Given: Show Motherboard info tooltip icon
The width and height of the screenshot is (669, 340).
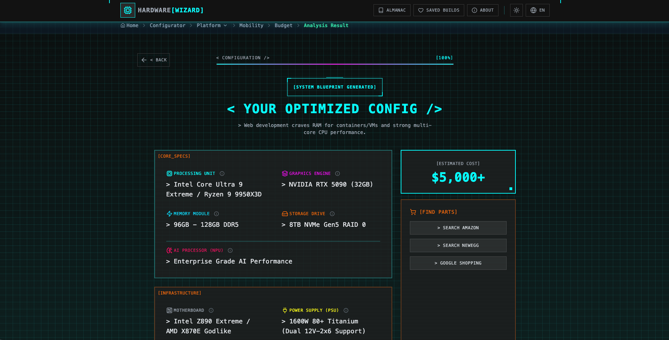Looking at the screenshot, I should pos(211,310).
